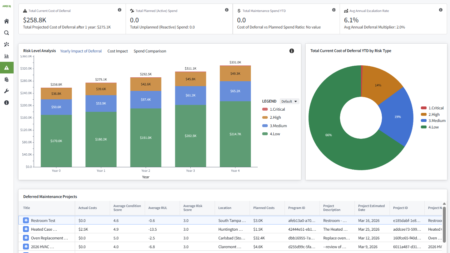Viewport: 450px width, 253px height.
Task: Click the $32.4K planned cost cell
Action: (267, 238)
